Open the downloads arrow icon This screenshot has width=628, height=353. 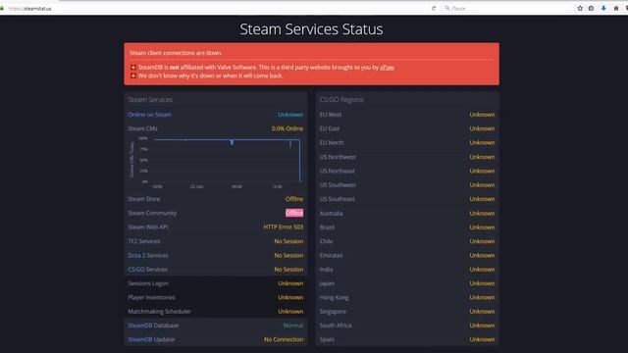603,8
